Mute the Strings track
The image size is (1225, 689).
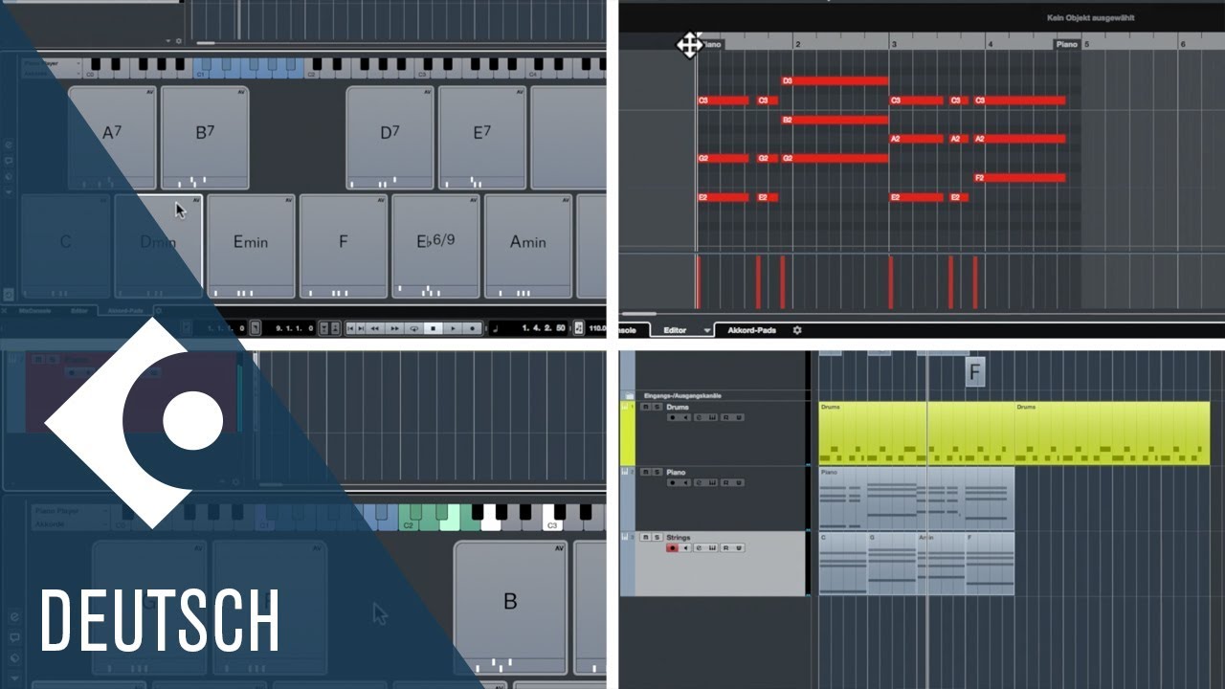(646, 537)
